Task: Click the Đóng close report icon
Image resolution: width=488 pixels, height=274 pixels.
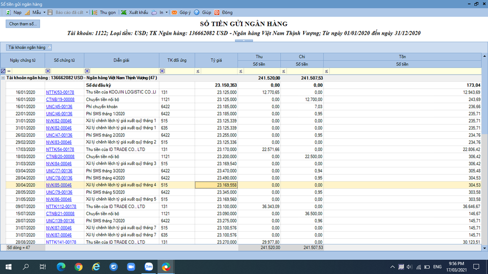Action: pos(217,12)
